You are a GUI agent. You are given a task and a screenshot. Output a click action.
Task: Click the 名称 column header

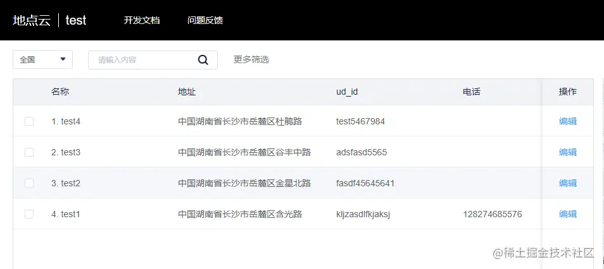click(x=60, y=92)
